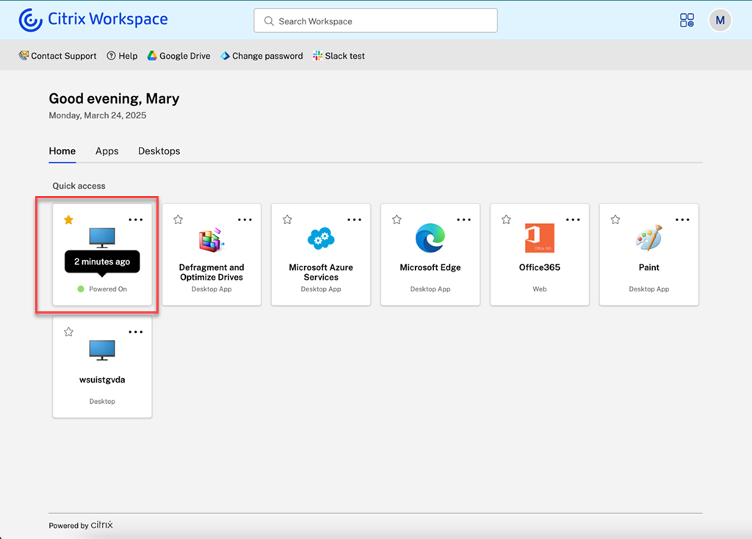Open wsuistgvda's more options menu
Image resolution: width=752 pixels, height=539 pixels.
[x=136, y=331]
